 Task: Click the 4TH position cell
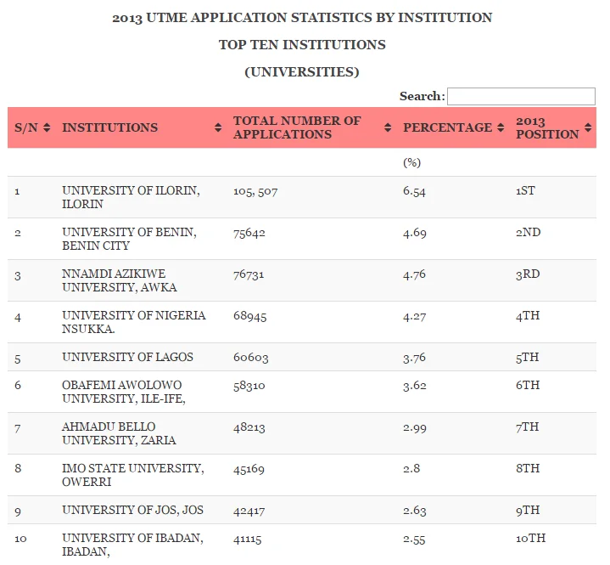[x=528, y=315]
